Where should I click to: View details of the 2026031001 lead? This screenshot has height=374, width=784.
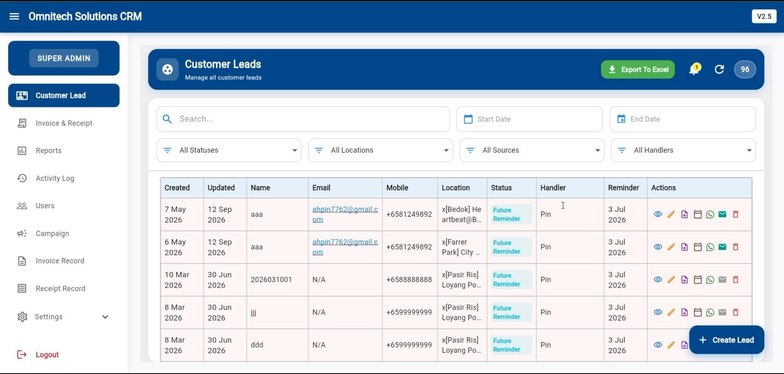point(658,280)
